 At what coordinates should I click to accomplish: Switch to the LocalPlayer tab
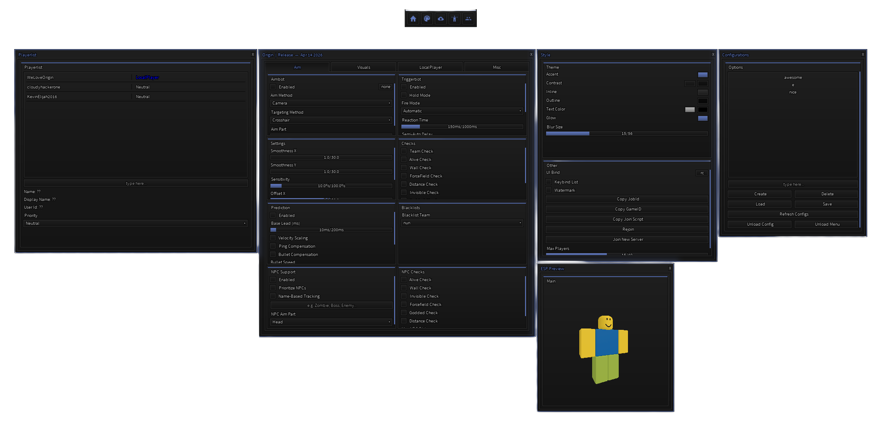[x=430, y=67]
